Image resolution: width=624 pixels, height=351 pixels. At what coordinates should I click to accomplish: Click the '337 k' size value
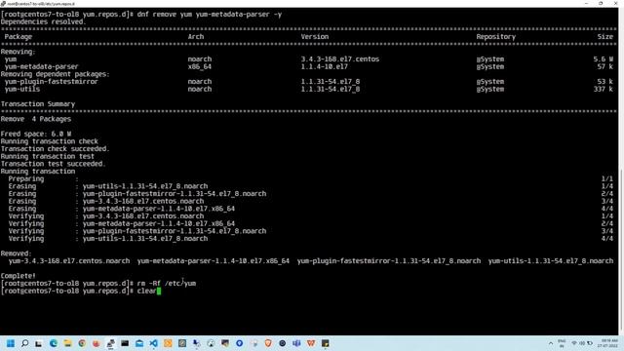pos(604,89)
